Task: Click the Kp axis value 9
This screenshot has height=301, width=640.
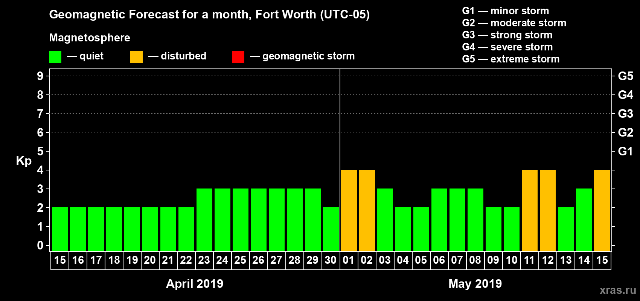Action: tap(40, 76)
